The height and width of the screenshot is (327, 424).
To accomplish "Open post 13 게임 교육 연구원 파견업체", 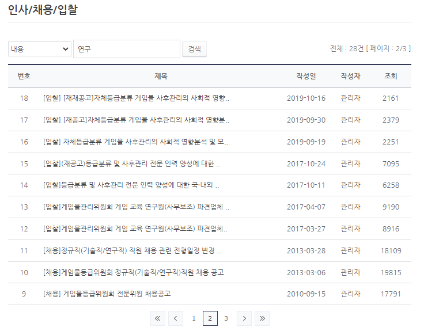I will click(136, 207).
